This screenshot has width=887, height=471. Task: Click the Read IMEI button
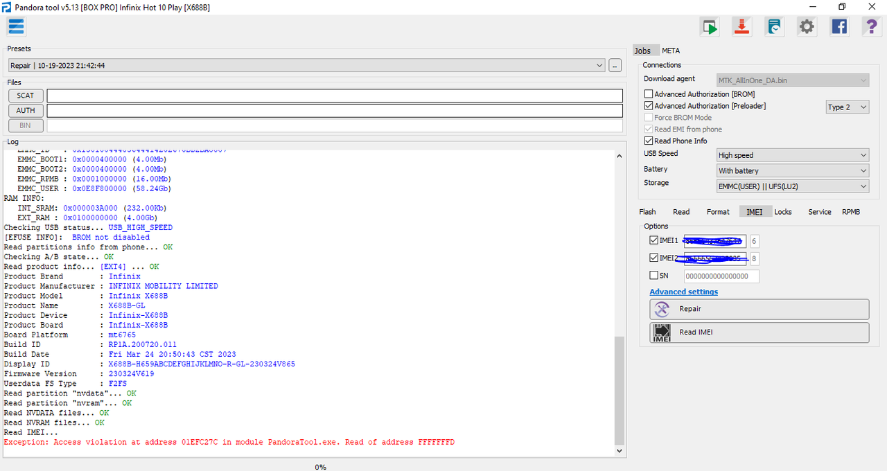[x=759, y=332]
